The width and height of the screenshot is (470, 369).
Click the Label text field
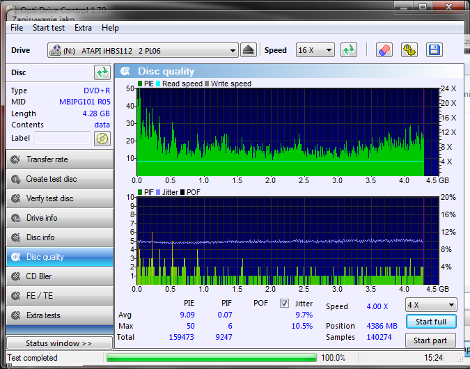point(62,138)
